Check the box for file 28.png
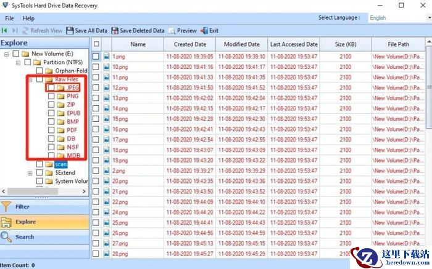Viewport: 432px width, 269px height. [96, 254]
